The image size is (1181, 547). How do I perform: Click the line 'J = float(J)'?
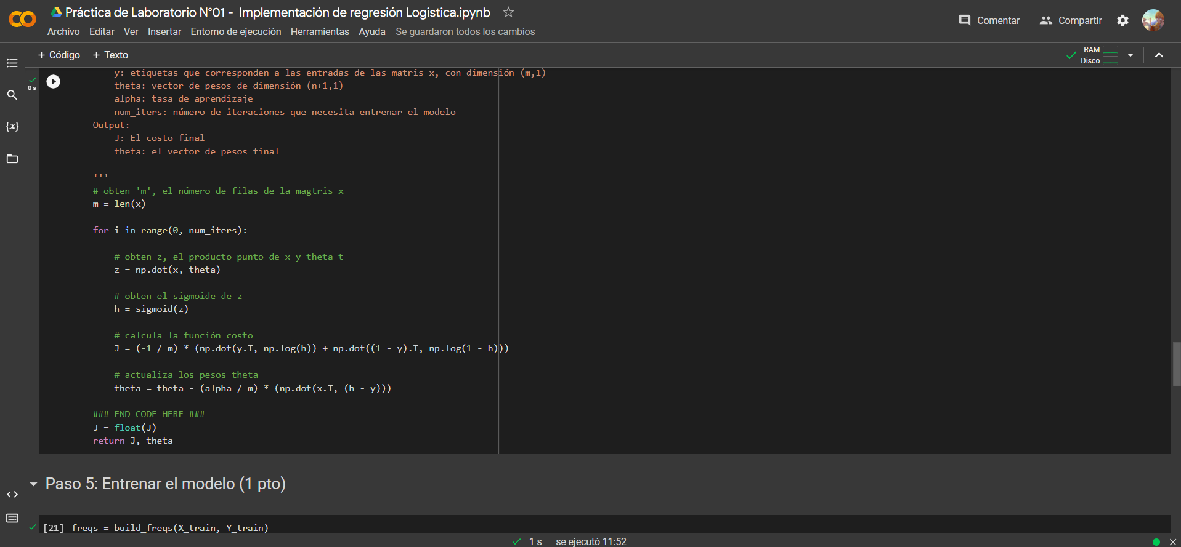[x=124, y=428]
